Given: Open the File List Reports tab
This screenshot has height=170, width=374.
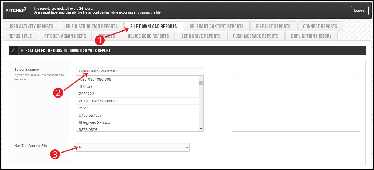Looking at the screenshot, I should (273, 27).
